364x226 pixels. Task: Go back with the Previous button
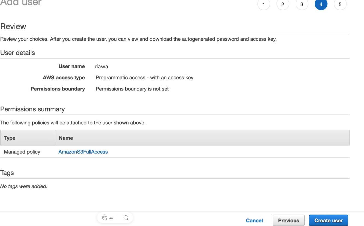pyautogui.click(x=289, y=221)
